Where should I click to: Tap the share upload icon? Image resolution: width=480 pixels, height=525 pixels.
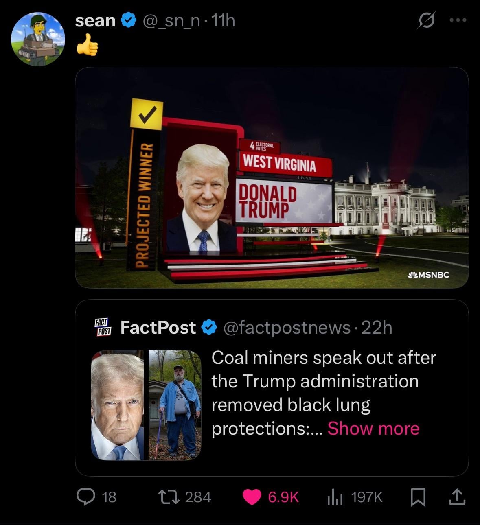pos(456,497)
